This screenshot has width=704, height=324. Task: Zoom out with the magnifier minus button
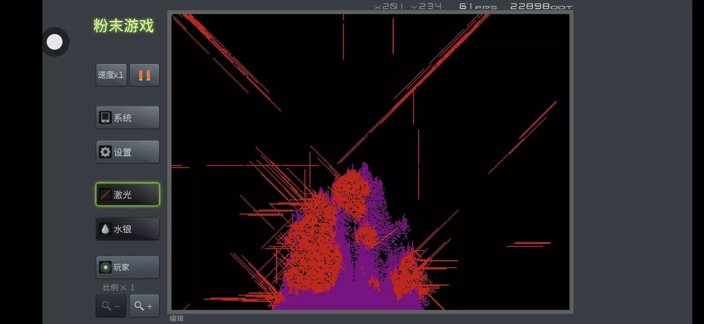[111, 306]
